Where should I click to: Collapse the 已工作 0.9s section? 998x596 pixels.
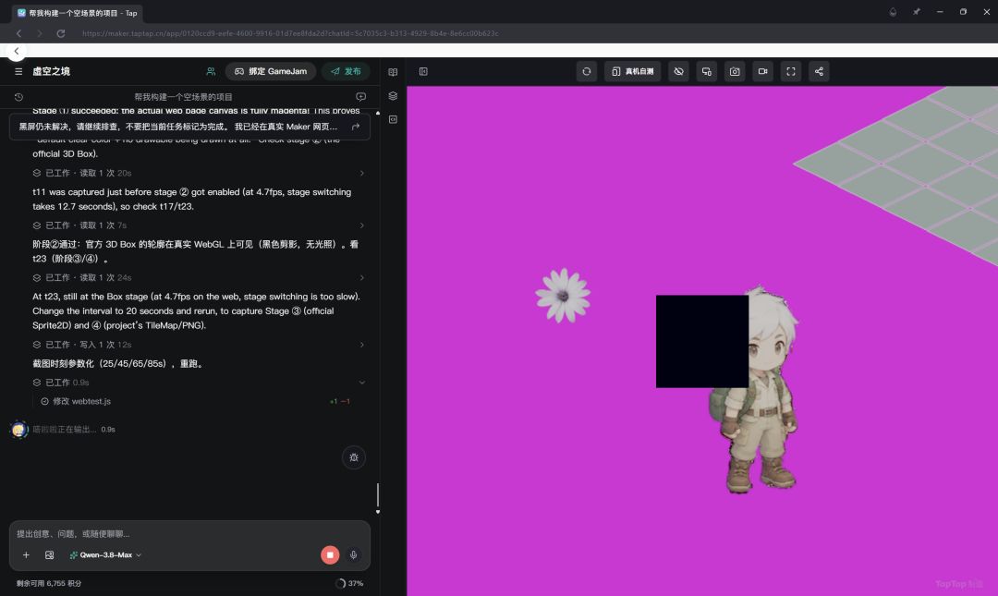pyautogui.click(x=199, y=382)
